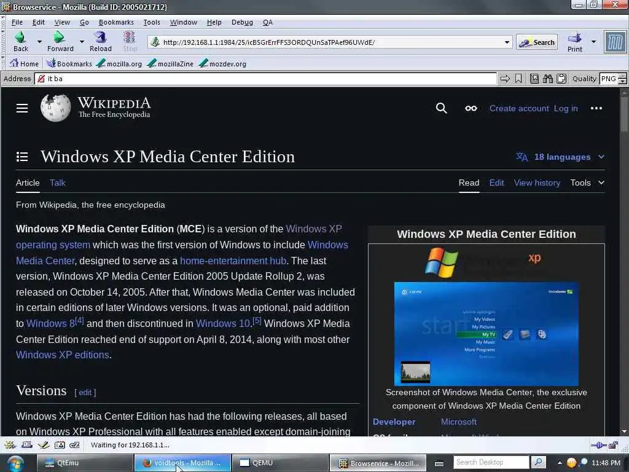This screenshot has width=629, height=472.
Task: Click the Windows Media Center screenshot thumbnail
Action: 486,334
